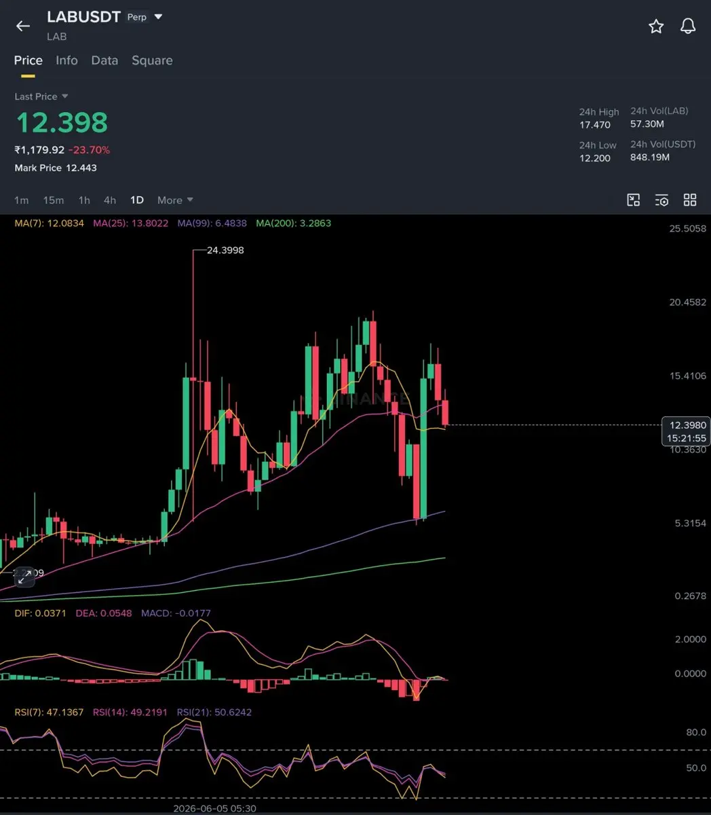Select the 1D timeframe
The width and height of the screenshot is (711, 815).
point(137,200)
